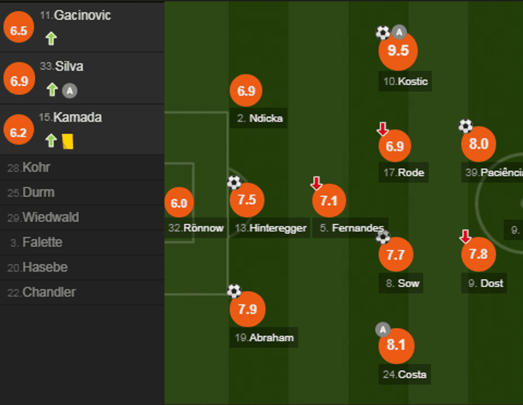The image size is (523, 405).
Task: Click the assist badge next to Silva's arrow
Action: coord(69,91)
